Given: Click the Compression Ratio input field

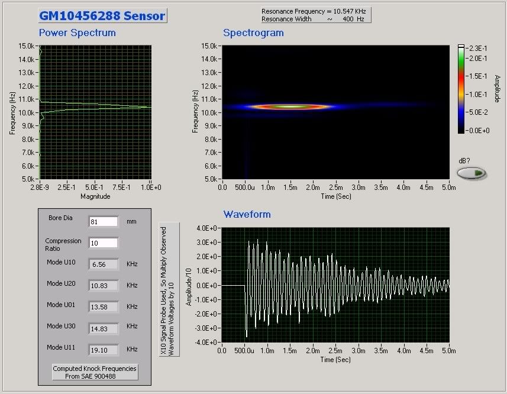Looking at the screenshot, I should (104, 243).
